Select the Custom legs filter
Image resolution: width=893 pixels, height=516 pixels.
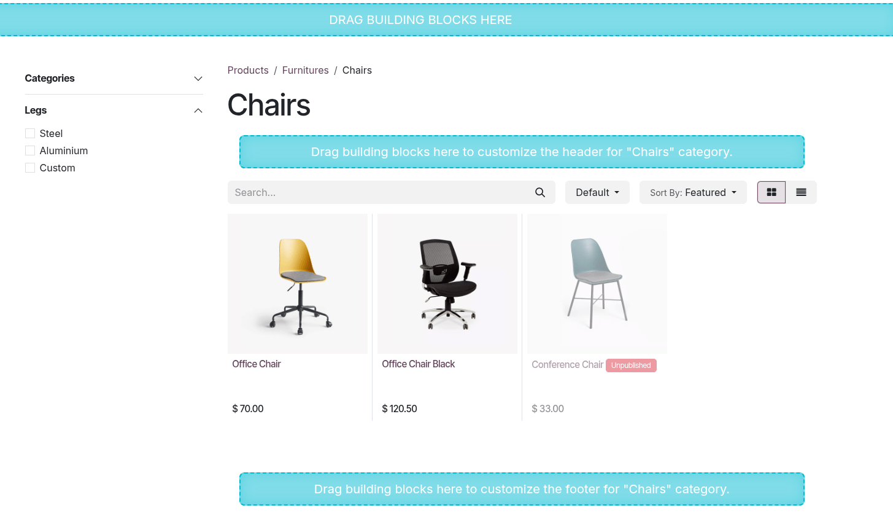30,168
